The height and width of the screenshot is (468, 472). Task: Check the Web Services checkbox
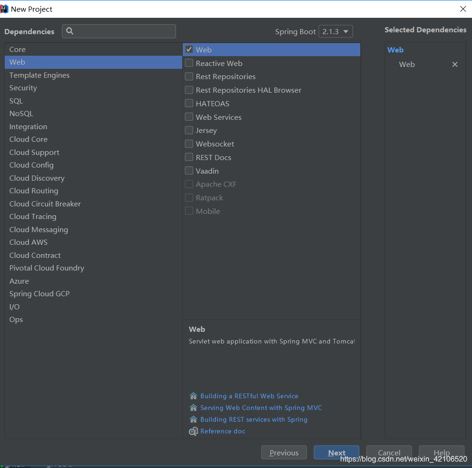189,117
